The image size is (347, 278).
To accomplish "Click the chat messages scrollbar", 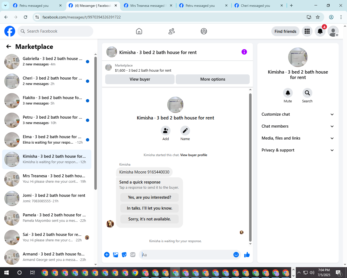I will pyautogui.click(x=250, y=167).
